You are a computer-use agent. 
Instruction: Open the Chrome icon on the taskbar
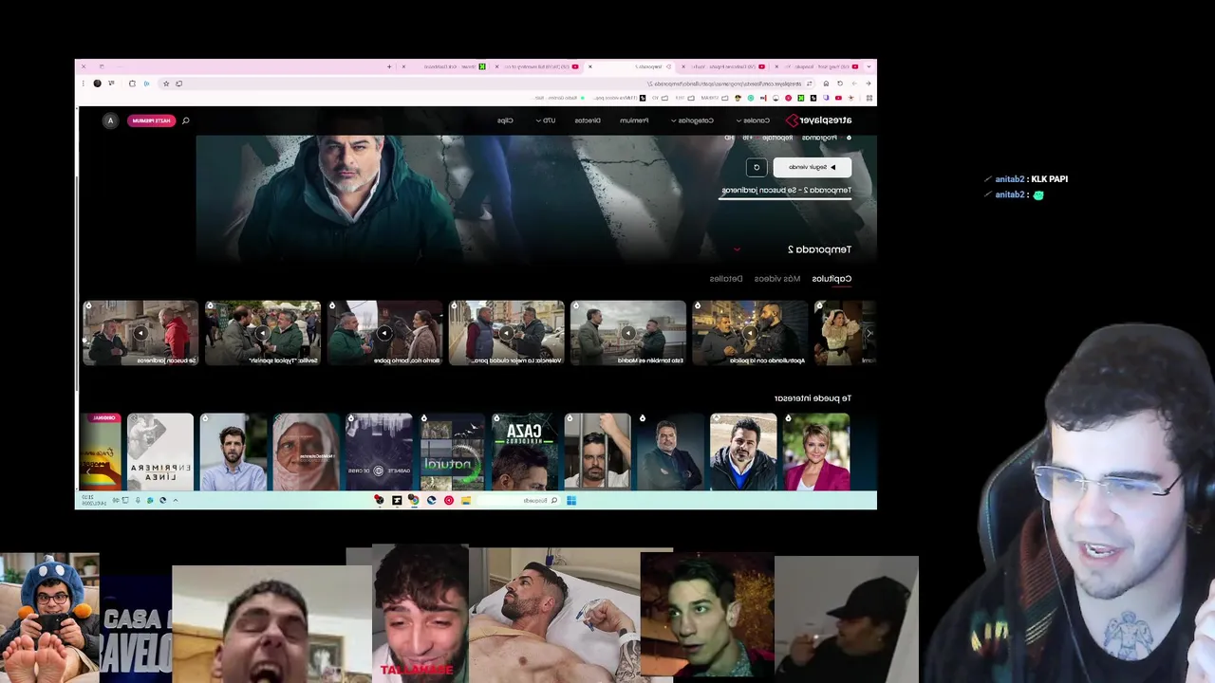tap(413, 500)
